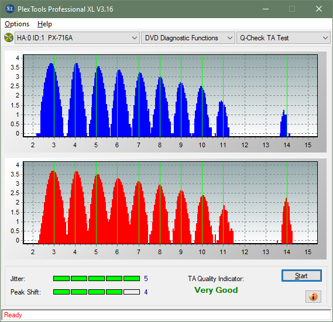Viewport: 333px width, 322px height.
Task: Click the disc drive icon beside drive selector
Action: coord(9,38)
